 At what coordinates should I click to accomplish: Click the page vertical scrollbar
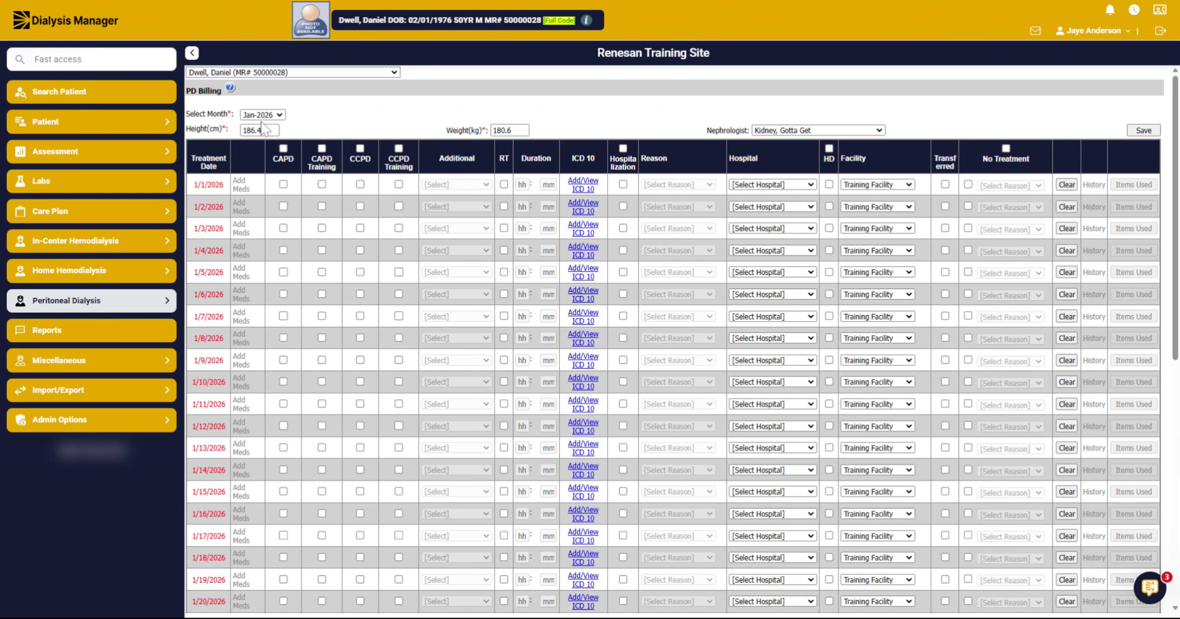(1175, 216)
